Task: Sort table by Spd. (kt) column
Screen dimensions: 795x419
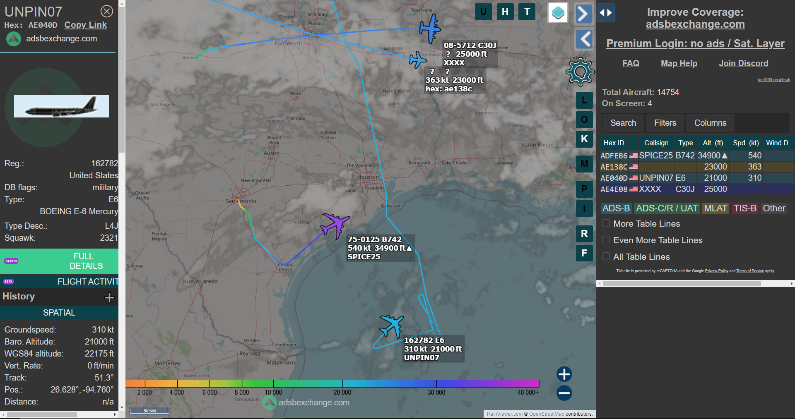Action: [x=746, y=143]
